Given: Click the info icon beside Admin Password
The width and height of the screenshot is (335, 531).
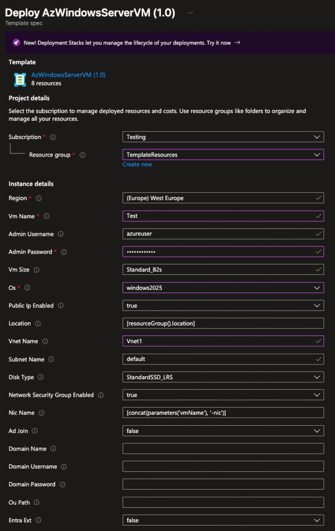Looking at the screenshot, I should click(64, 252).
